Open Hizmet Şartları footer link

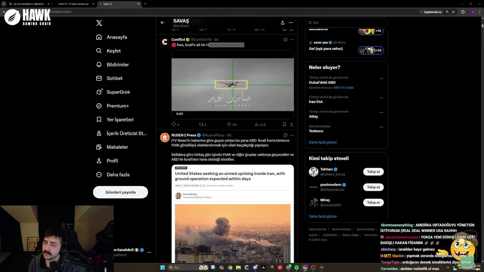click(x=318, y=229)
